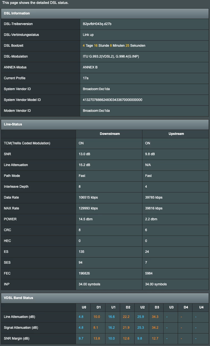Image resolution: width=210 pixels, height=346 pixels.
Task: Click the VDSL Band Status section header
Action: (18, 298)
